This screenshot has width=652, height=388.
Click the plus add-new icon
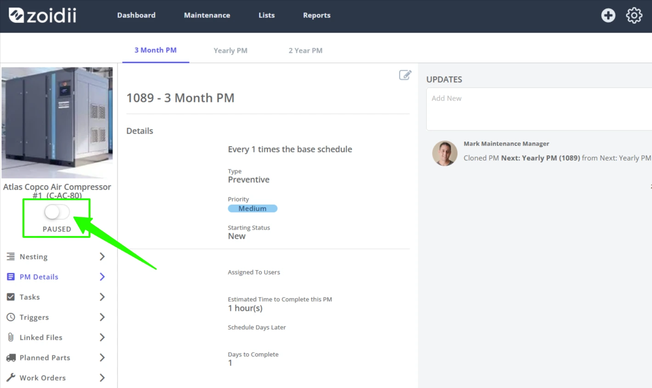coord(608,15)
